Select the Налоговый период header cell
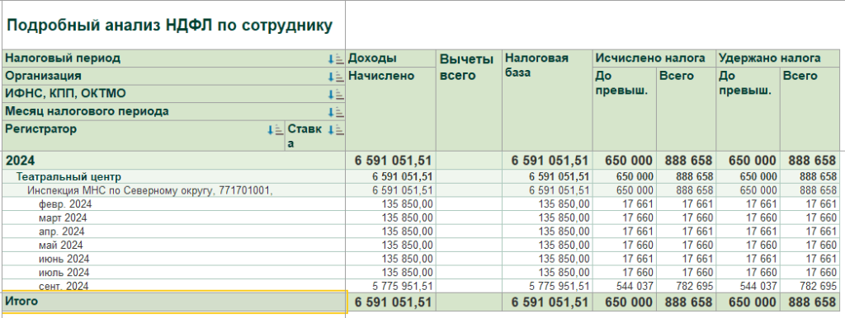Viewport: 845px width, 318px height. [173, 58]
